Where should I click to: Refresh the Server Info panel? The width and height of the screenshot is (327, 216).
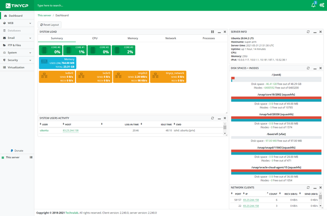tap(308, 32)
